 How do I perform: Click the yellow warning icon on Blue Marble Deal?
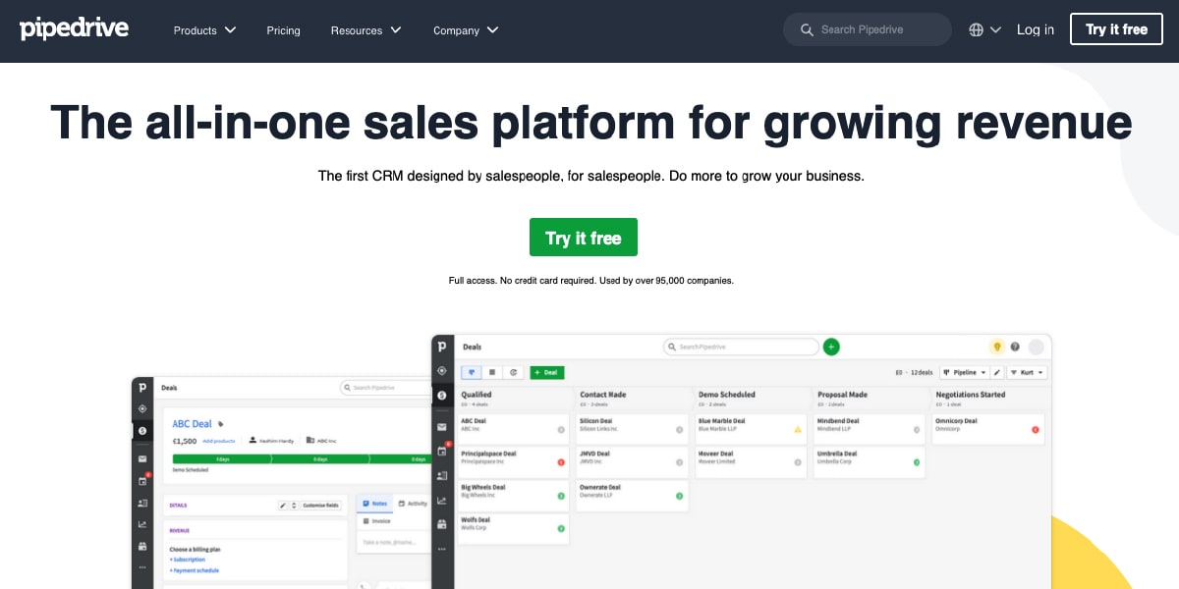tap(798, 429)
